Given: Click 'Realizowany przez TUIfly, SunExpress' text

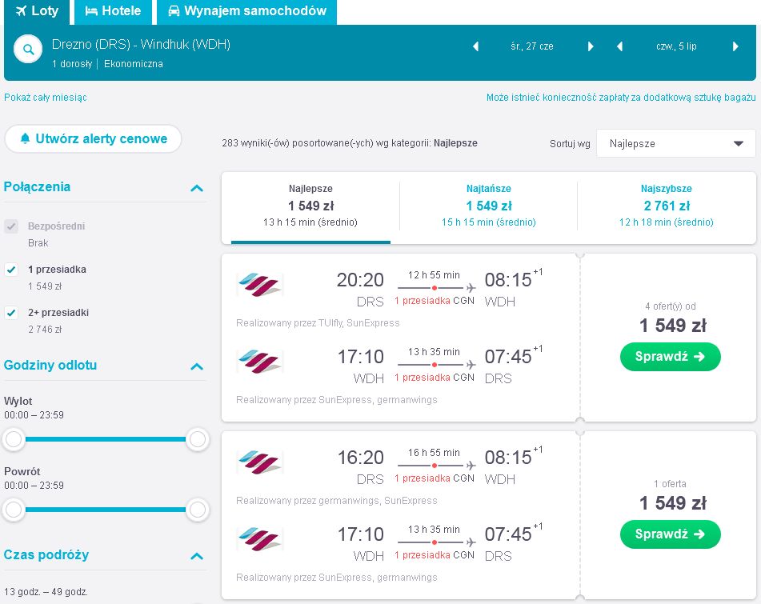Looking at the screenshot, I should (318, 323).
